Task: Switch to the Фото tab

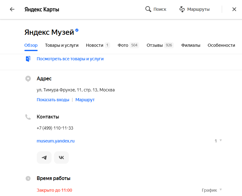Action: point(128,45)
